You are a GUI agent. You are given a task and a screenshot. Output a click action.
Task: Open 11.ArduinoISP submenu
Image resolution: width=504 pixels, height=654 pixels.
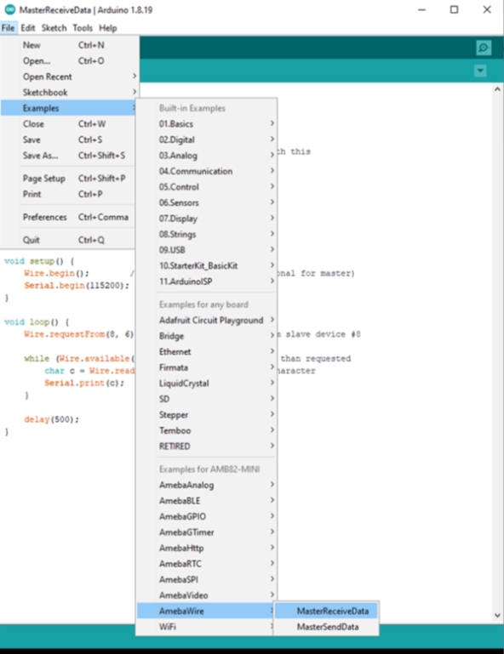[207, 282]
